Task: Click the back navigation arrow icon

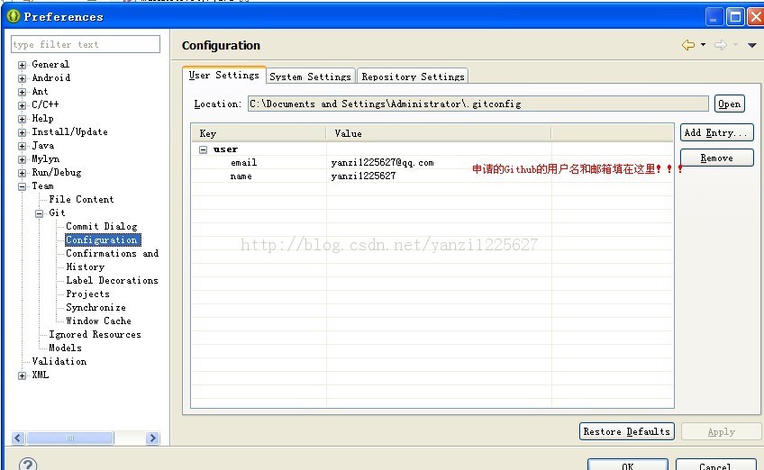Action: click(x=688, y=45)
